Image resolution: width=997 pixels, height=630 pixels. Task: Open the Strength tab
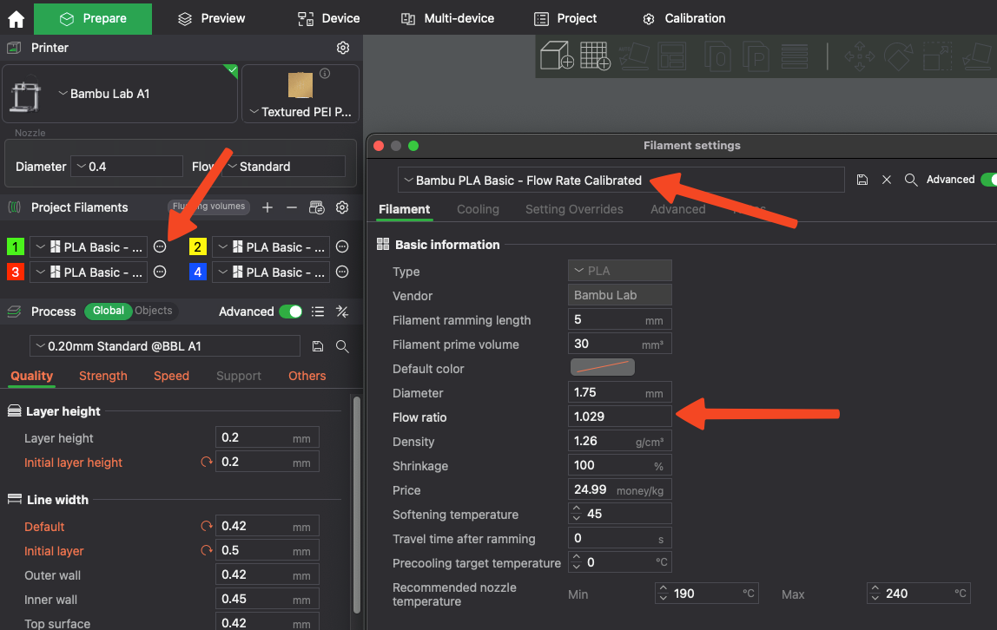tap(102, 376)
